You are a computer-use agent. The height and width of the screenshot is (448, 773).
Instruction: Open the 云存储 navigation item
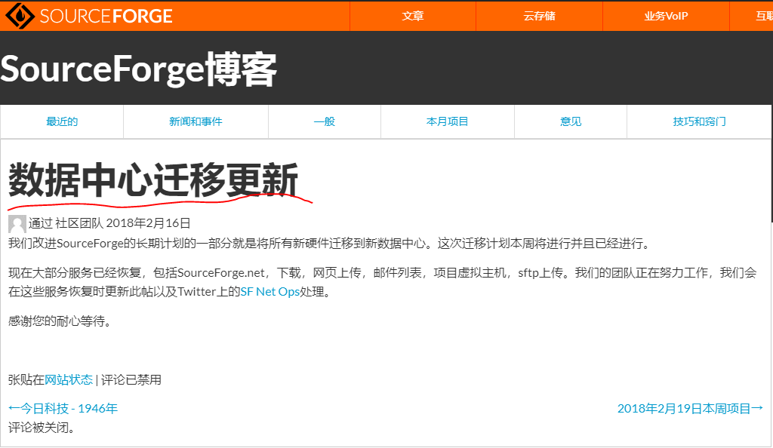pos(538,15)
